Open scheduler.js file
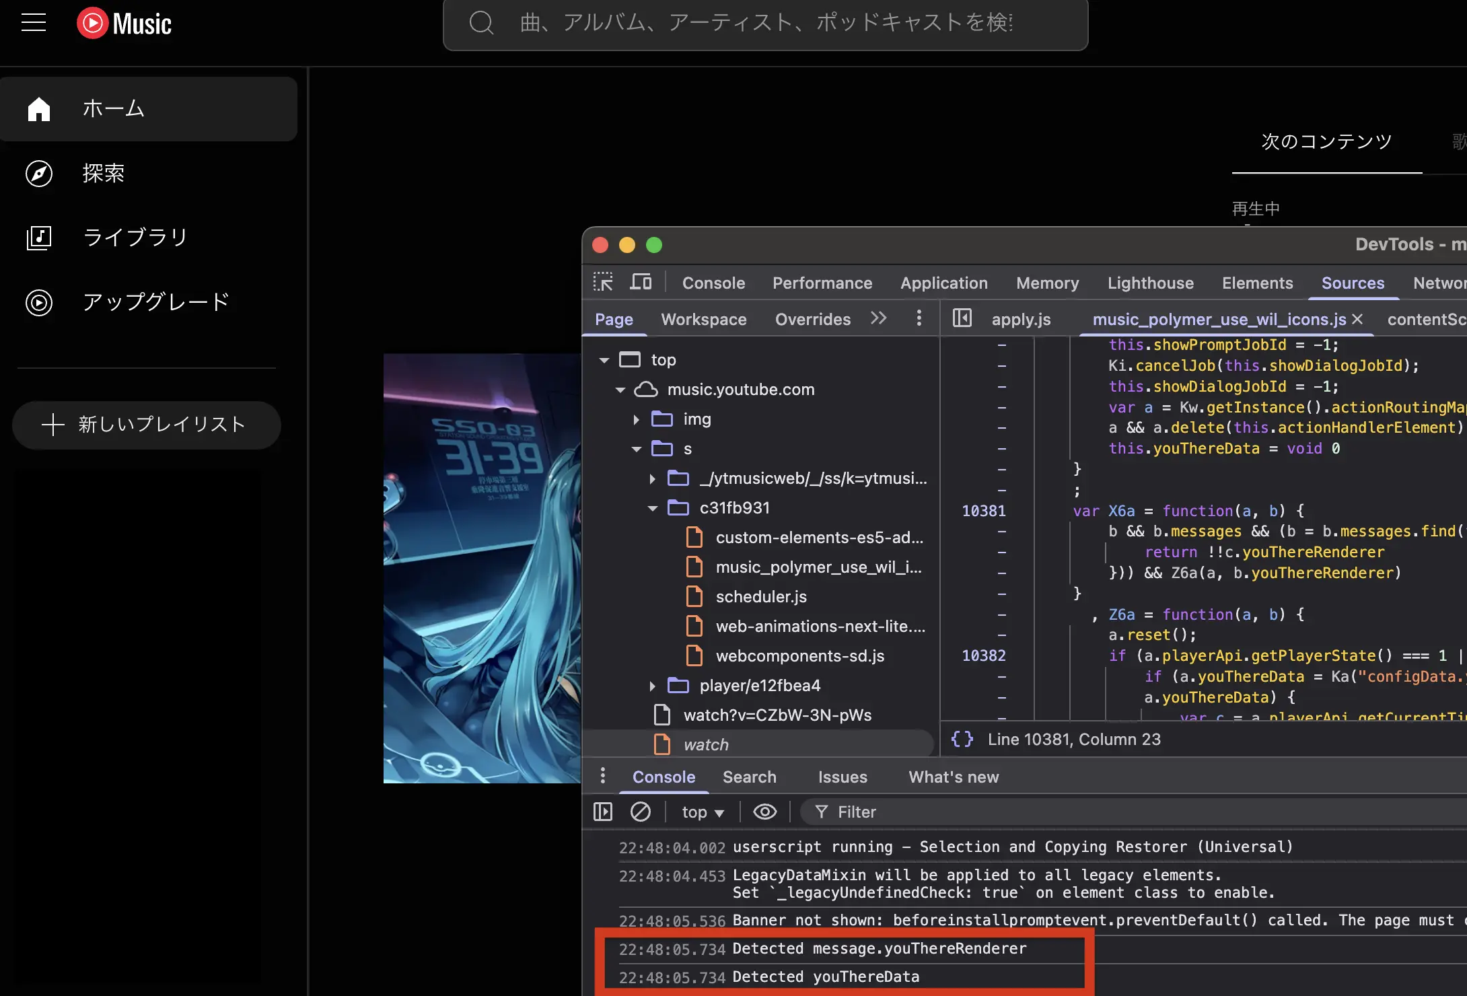The width and height of the screenshot is (1467, 996). pyautogui.click(x=746, y=597)
